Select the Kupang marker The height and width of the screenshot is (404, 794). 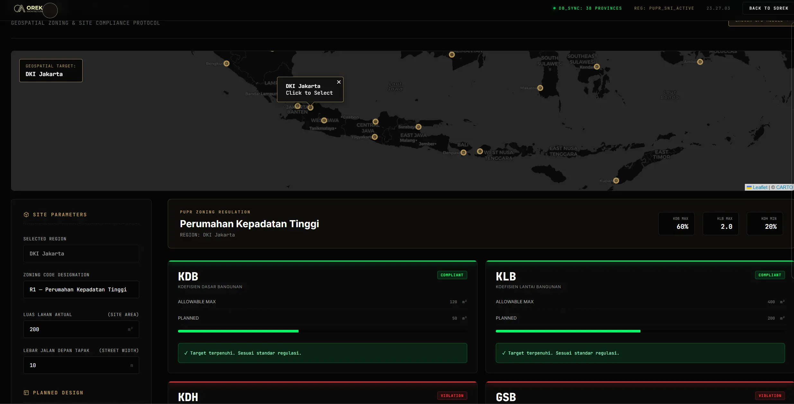[616, 180]
